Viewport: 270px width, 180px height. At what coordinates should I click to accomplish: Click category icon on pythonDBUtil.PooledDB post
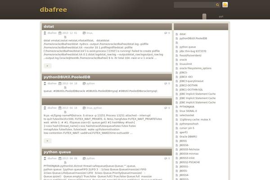[x=84, y=83]
